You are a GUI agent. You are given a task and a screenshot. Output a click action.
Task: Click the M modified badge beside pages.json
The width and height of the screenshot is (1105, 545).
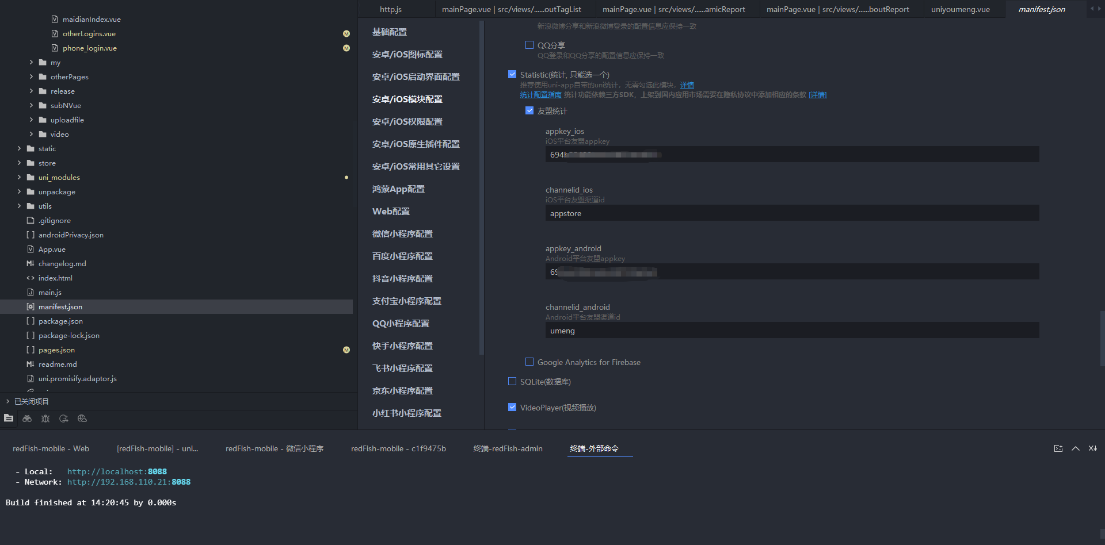346,350
